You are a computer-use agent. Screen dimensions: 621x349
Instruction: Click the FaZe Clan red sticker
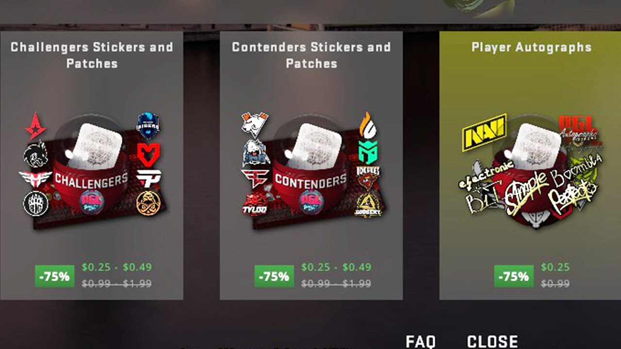(x=255, y=179)
